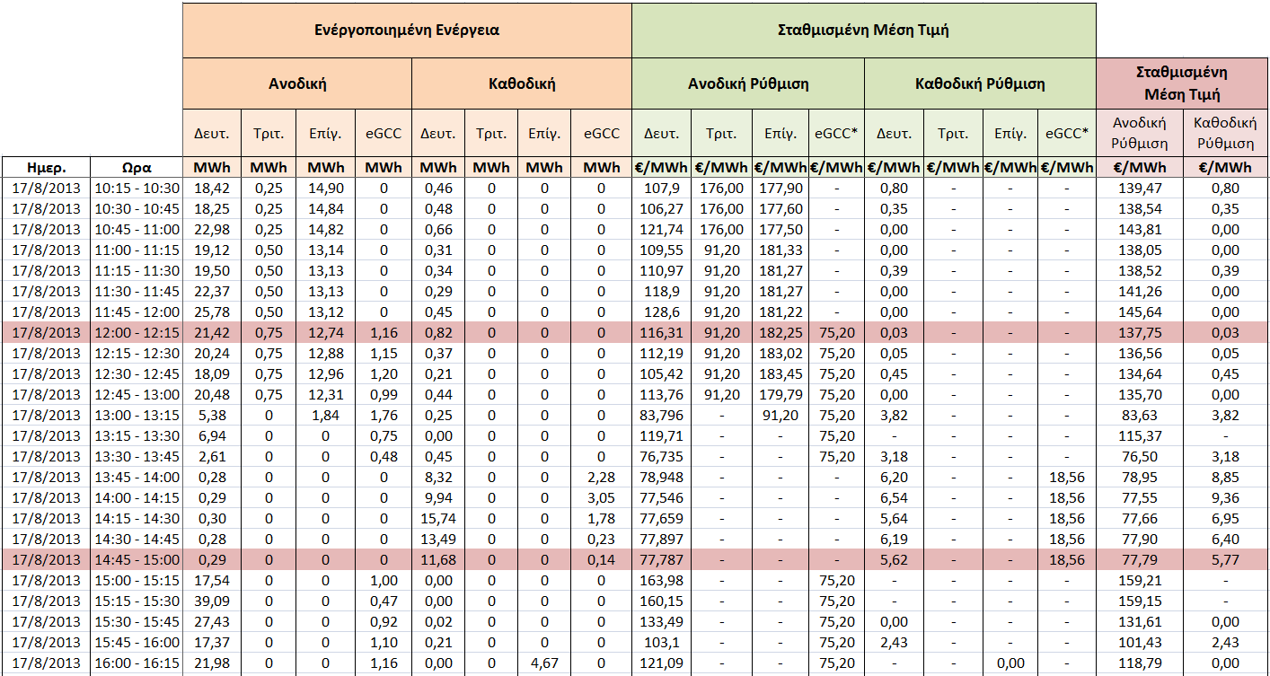Select the downward energy value 8,32
Screen dimensions: 1270x676
coord(437,478)
